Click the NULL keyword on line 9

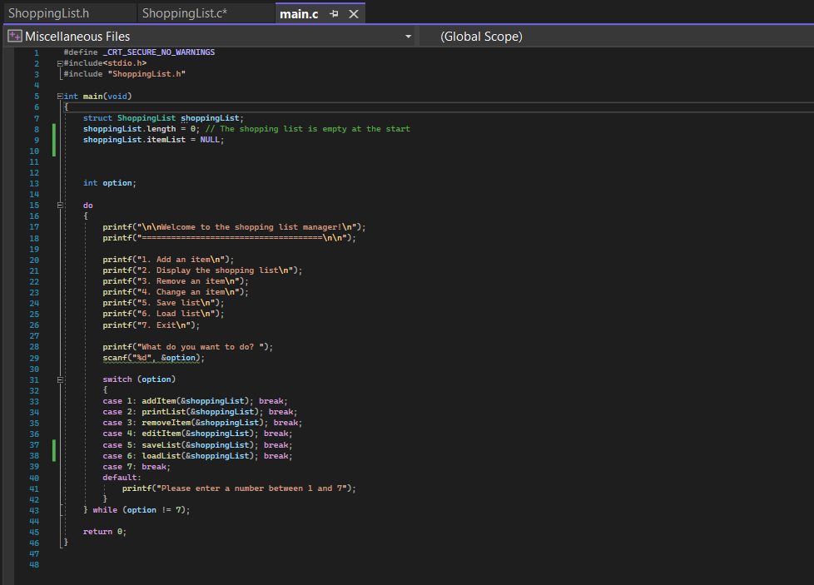click(x=211, y=140)
